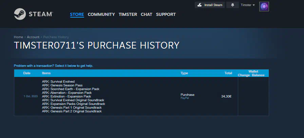
Task: Select ARK: Genesis Part 2 Original Soundtrack
Action: [x=72, y=111]
